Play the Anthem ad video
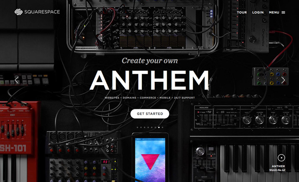 click(281, 158)
